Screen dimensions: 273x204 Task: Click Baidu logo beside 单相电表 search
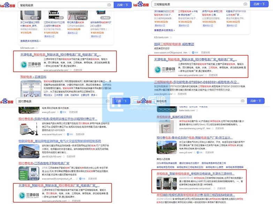click(x=144, y=101)
